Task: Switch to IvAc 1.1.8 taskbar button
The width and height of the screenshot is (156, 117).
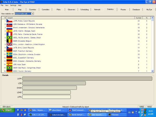Action: [x=38, y=115]
